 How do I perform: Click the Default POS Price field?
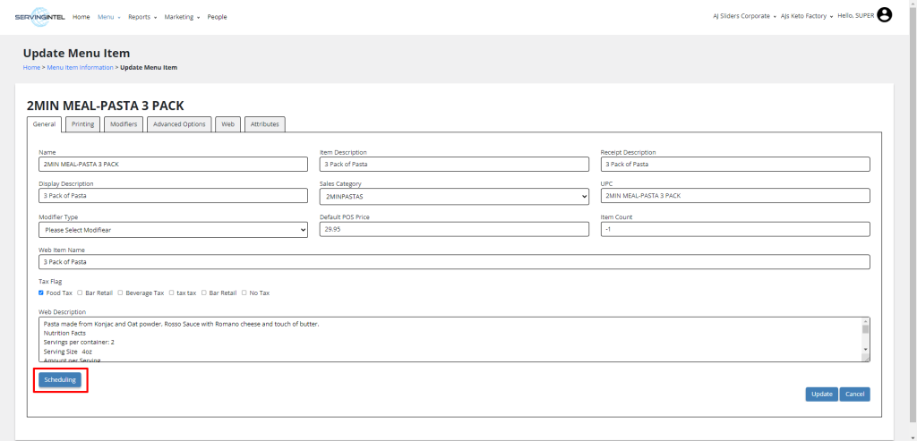point(454,229)
